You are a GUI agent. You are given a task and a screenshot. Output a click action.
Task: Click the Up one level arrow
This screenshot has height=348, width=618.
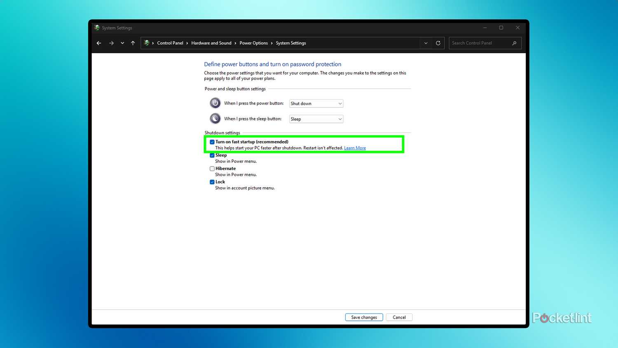pos(133,43)
